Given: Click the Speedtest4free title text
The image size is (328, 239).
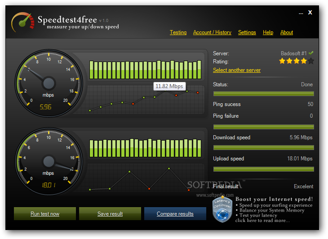Looking at the screenshot, I should [x=67, y=20].
